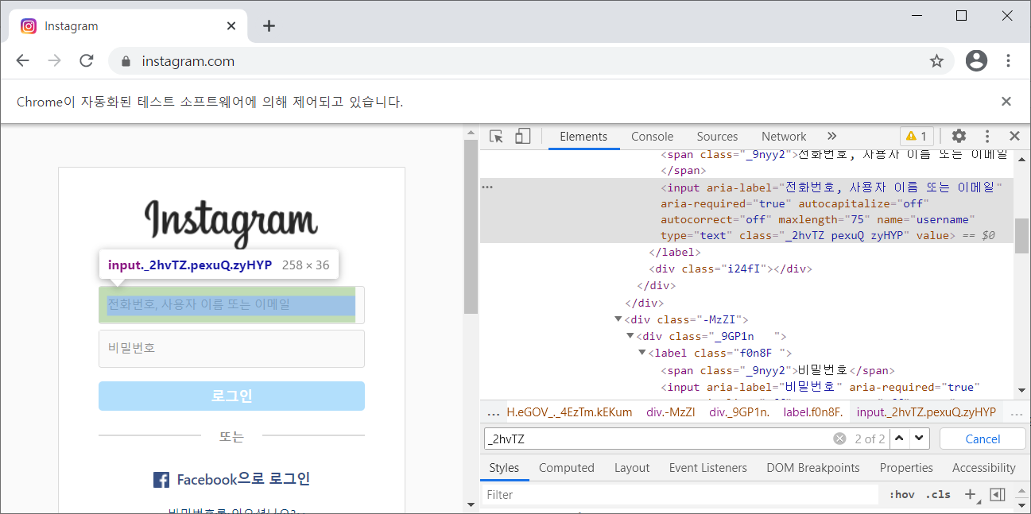
Task: Open DevTools settings gear
Action: 959,137
